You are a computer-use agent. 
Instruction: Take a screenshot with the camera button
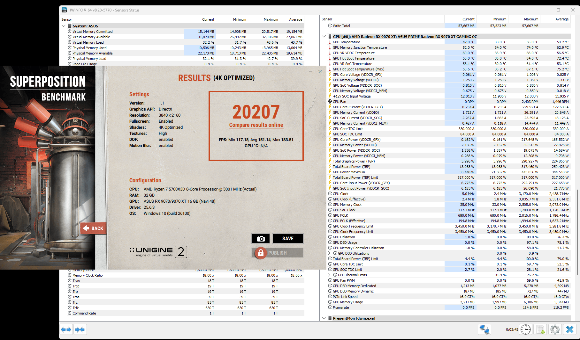(261, 238)
